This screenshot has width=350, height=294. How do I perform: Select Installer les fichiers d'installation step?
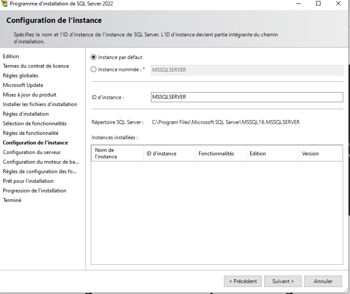(40, 104)
